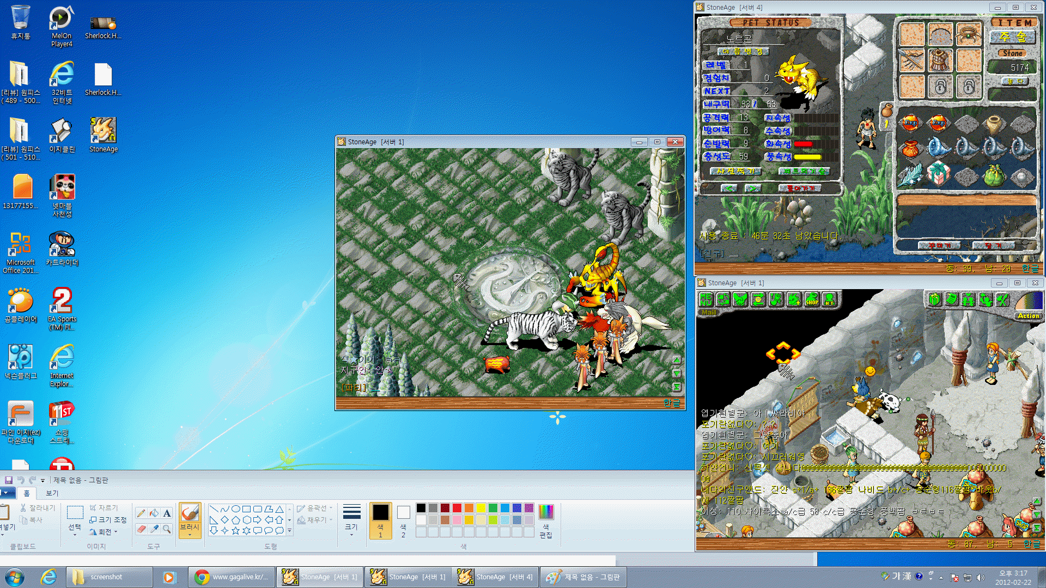Click the green gift box icon
The height and width of the screenshot is (588, 1046).
pyautogui.click(x=934, y=299)
